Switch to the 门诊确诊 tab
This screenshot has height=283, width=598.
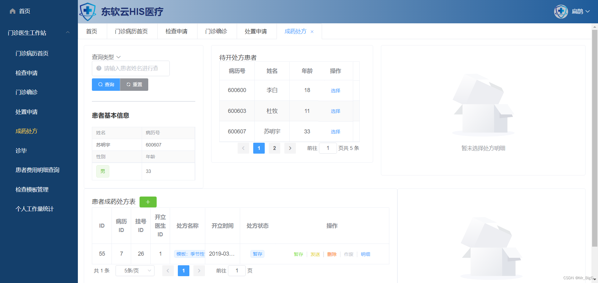pyautogui.click(x=216, y=31)
